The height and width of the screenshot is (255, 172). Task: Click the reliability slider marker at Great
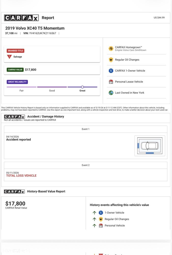pos(82,87)
